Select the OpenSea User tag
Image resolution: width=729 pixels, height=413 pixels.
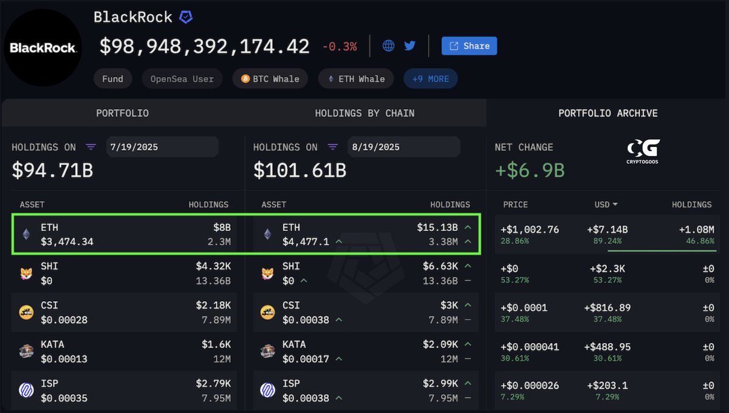[182, 79]
